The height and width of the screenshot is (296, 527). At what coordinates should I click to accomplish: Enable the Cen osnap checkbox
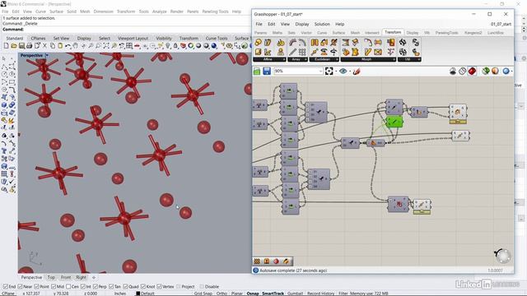tap(68, 287)
